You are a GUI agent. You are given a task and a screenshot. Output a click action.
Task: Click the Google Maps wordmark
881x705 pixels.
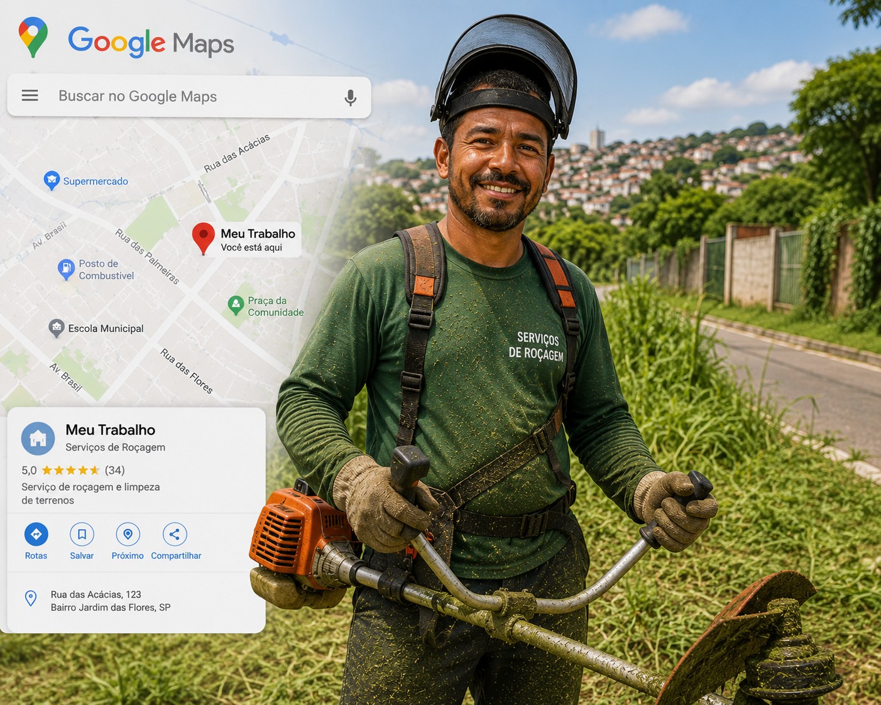pyautogui.click(x=151, y=43)
